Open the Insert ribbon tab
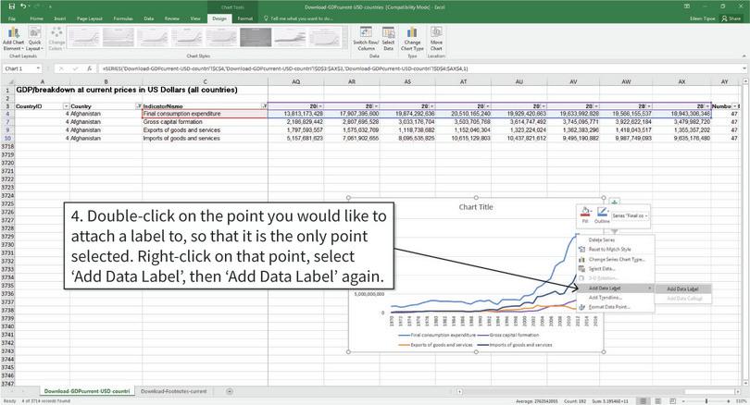Viewport: 750px width, 405px height. pos(60,18)
